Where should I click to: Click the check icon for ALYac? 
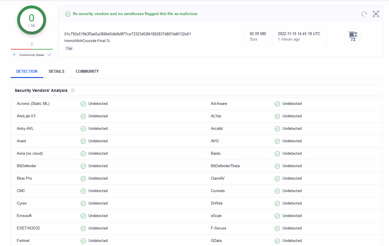[x=277, y=116]
